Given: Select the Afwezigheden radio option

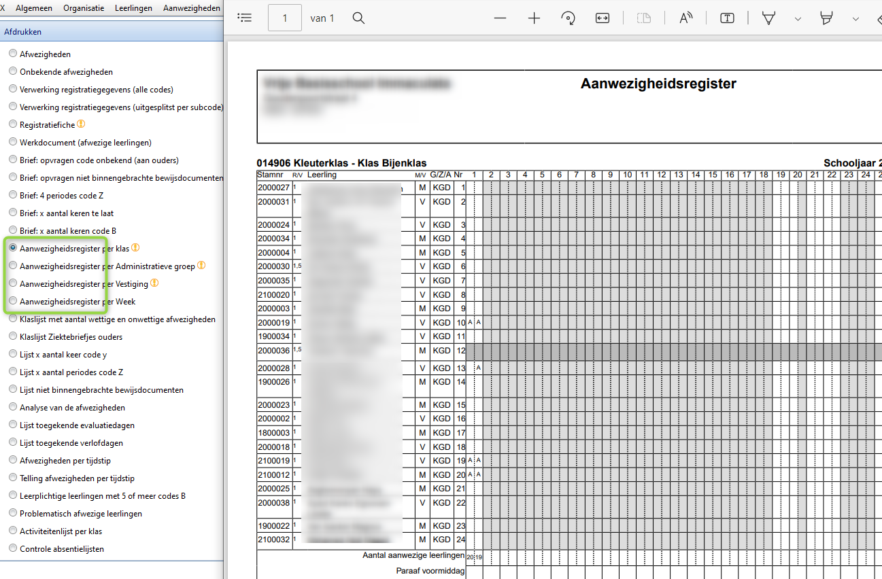Looking at the screenshot, I should point(13,54).
